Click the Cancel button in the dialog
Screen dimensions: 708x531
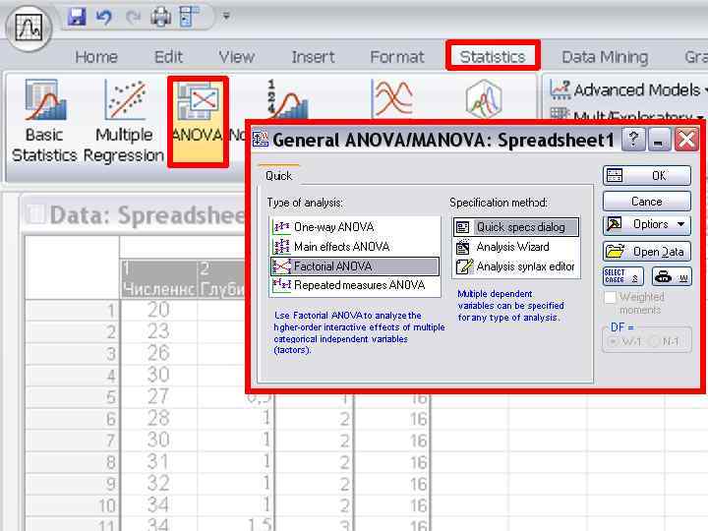647,201
